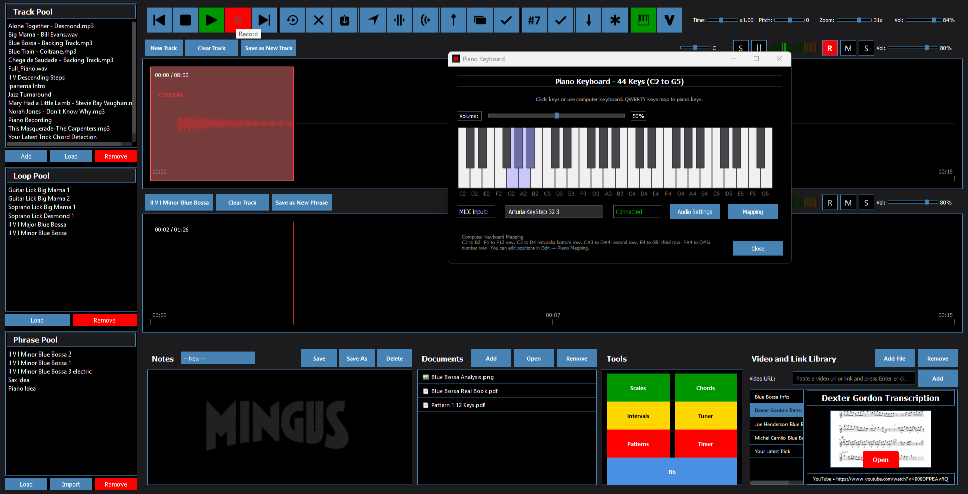Select "Joe Henderson Blue" in video library
The width and height of the screenshot is (968, 494).
click(778, 424)
